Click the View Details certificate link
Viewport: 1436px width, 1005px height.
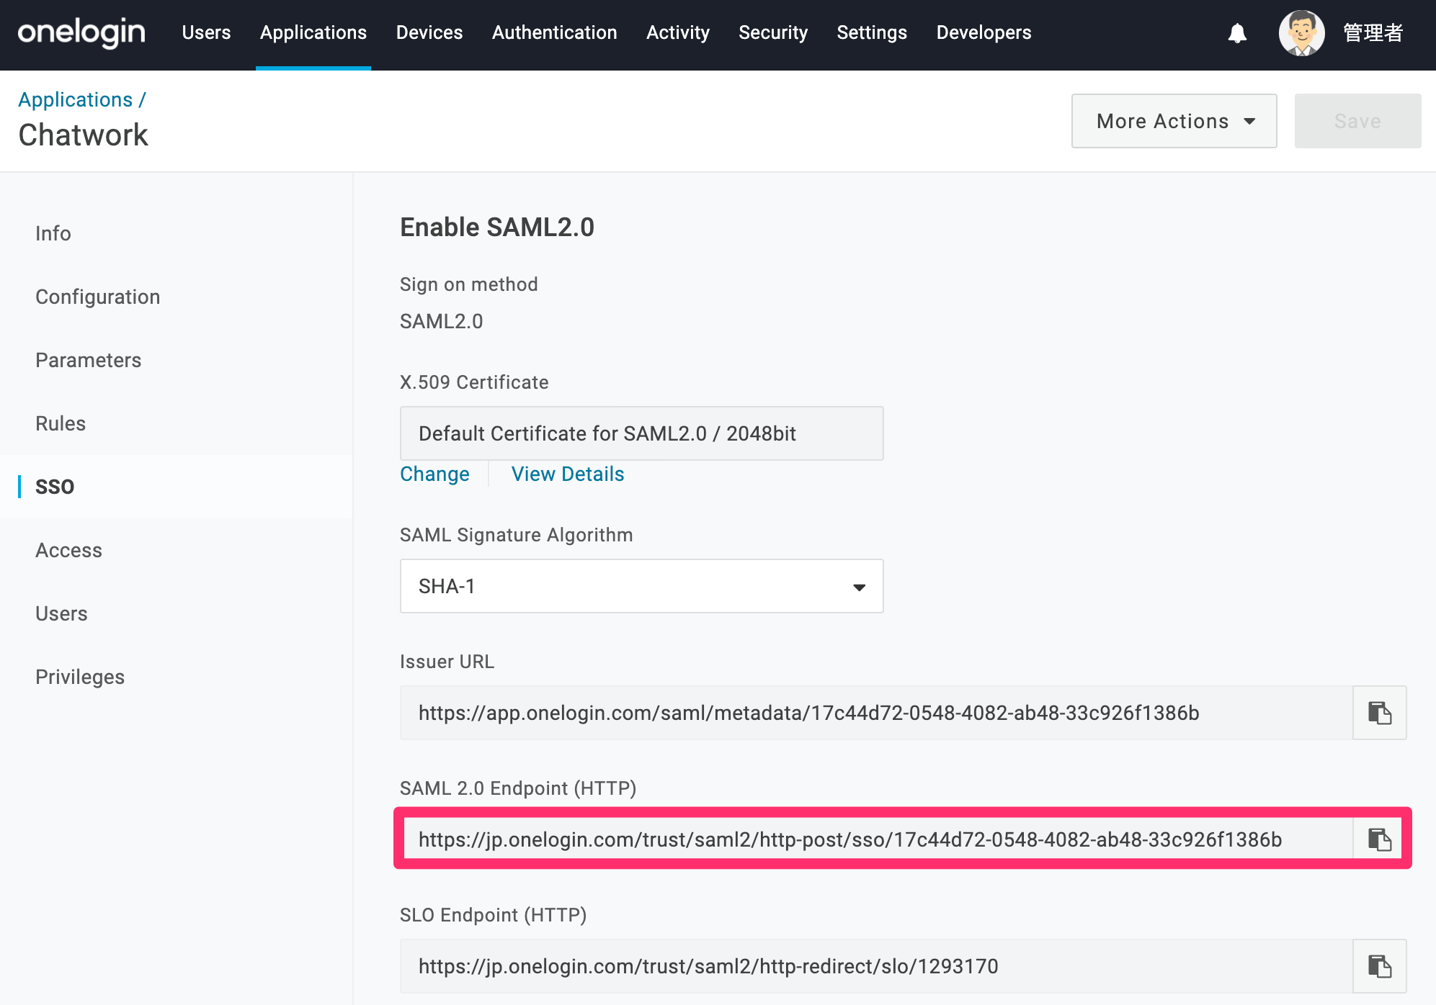[568, 474]
